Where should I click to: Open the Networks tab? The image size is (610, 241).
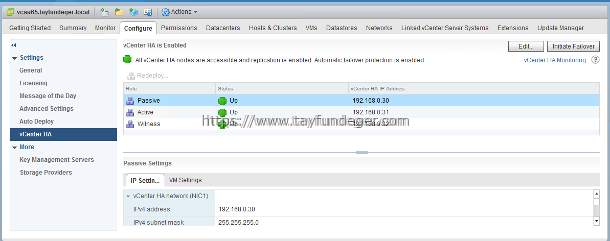pyautogui.click(x=379, y=28)
